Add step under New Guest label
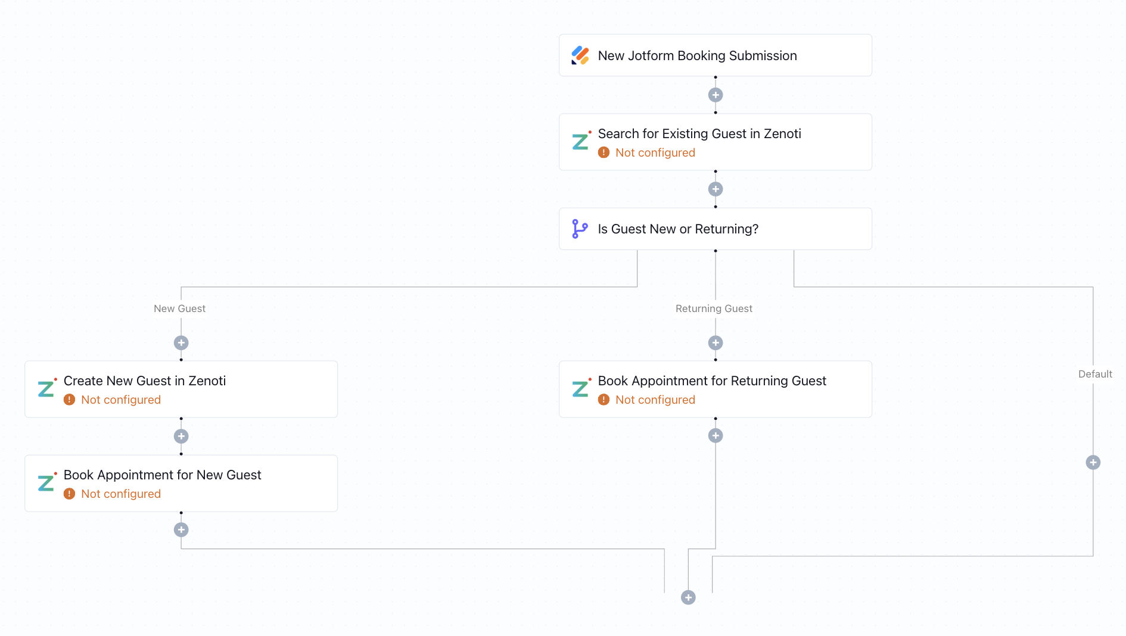This screenshot has height=636, width=1126. [181, 342]
